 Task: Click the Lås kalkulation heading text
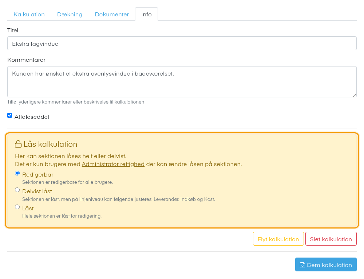point(50,144)
